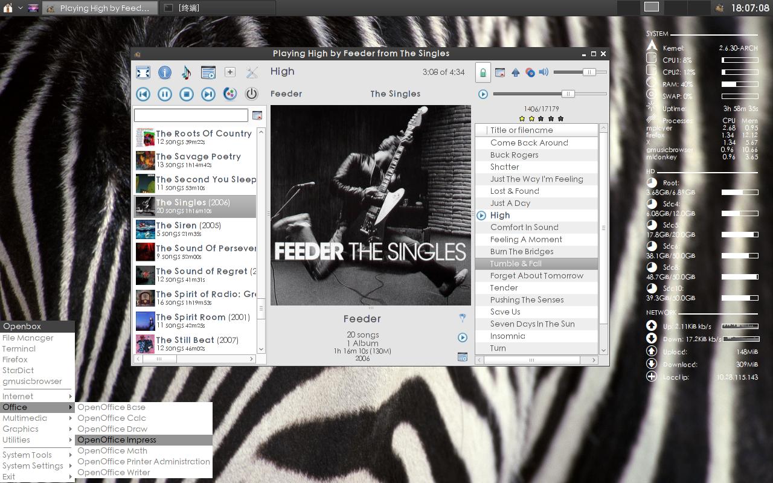The height and width of the screenshot is (483, 773).
Task: Click the red and blue discs icon
Action: pyautogui.click(x=530, y=72)
